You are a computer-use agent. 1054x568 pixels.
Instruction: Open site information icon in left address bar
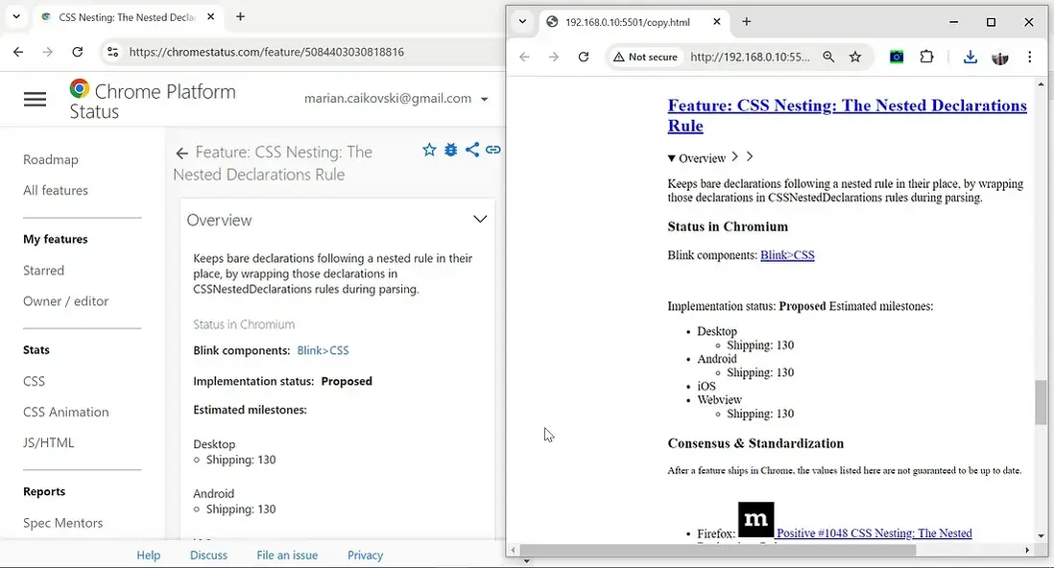[113, 52]
